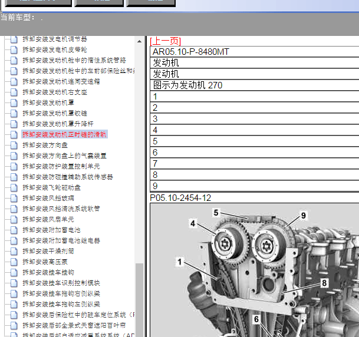
Task: Click the page icon for 拆卸安装风扇单元
Action: click(x=14, y=219)
